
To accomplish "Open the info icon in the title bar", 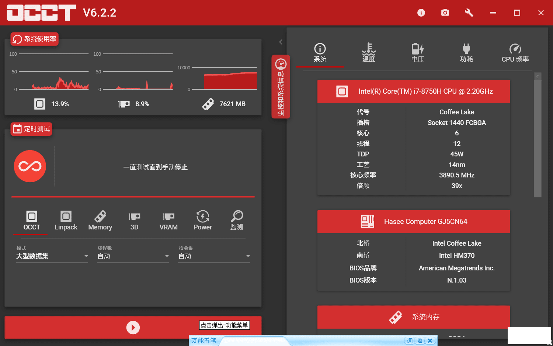I will [x=421, y=13].
